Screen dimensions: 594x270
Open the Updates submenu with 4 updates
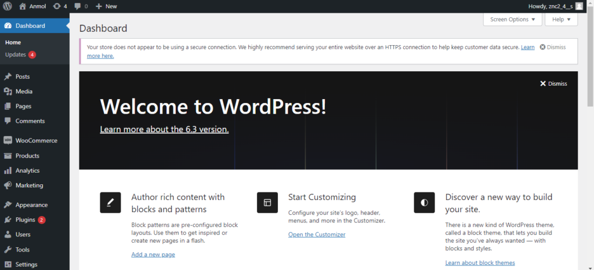[20, 55]
